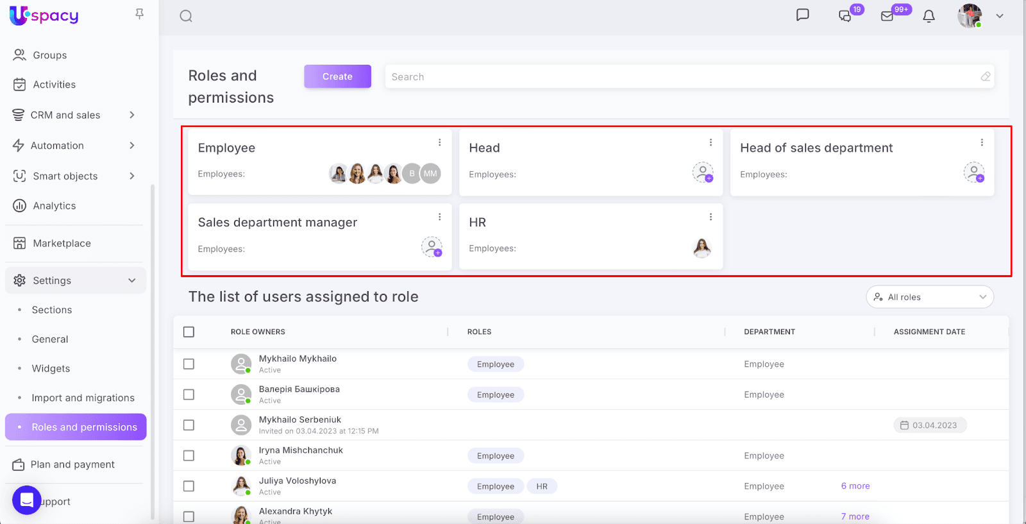Click into the roles Search field

click(x=683, y=77)
